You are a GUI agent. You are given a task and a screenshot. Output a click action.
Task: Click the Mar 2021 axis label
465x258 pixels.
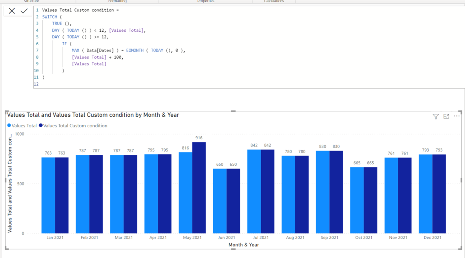(x=124, y=238)
